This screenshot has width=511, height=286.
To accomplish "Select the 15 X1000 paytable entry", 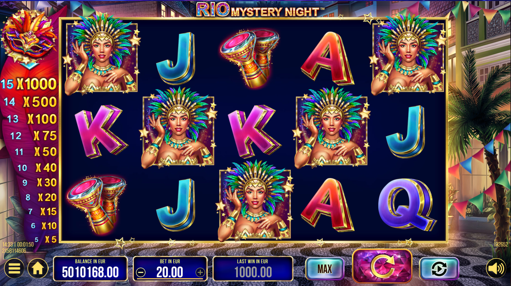I will pyautogui.click(x=29, y=84).
